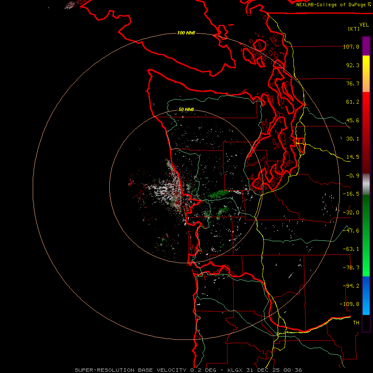Click the 50 NMI range ring label
The image size is (373, 373).
[x=186, y=110]
